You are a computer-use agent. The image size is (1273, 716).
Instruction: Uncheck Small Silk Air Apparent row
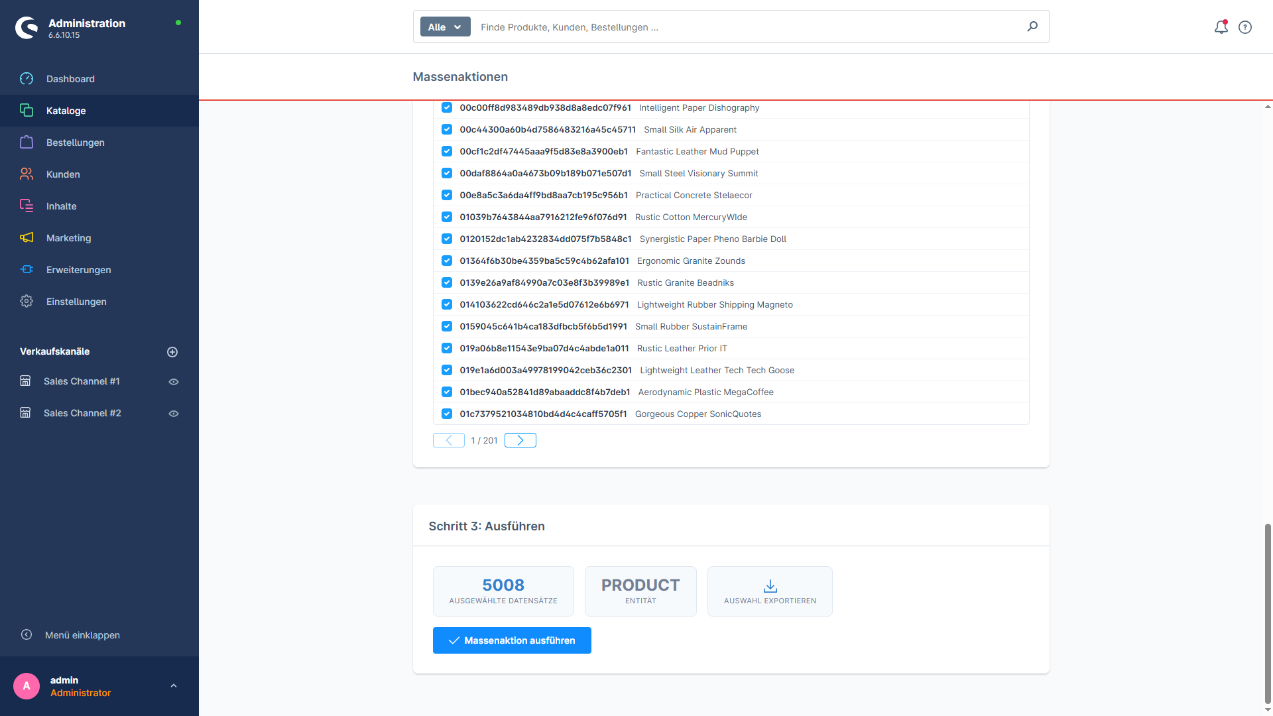click(447, 129)
